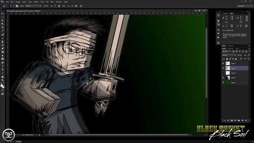The image size is (254, 143).
Task: Click the background color swatch
Action: coord(3,87)
